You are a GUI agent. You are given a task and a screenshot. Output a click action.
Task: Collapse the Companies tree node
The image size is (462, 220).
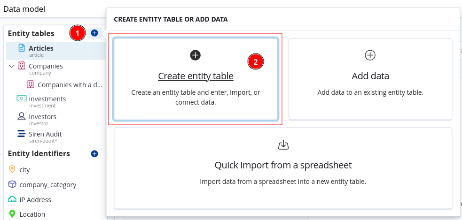[x=12, y=66]
